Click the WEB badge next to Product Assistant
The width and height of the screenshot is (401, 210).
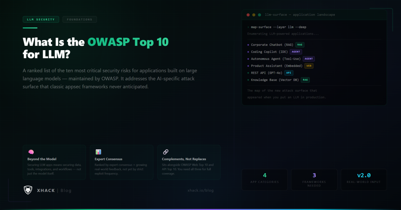[309, 66]
